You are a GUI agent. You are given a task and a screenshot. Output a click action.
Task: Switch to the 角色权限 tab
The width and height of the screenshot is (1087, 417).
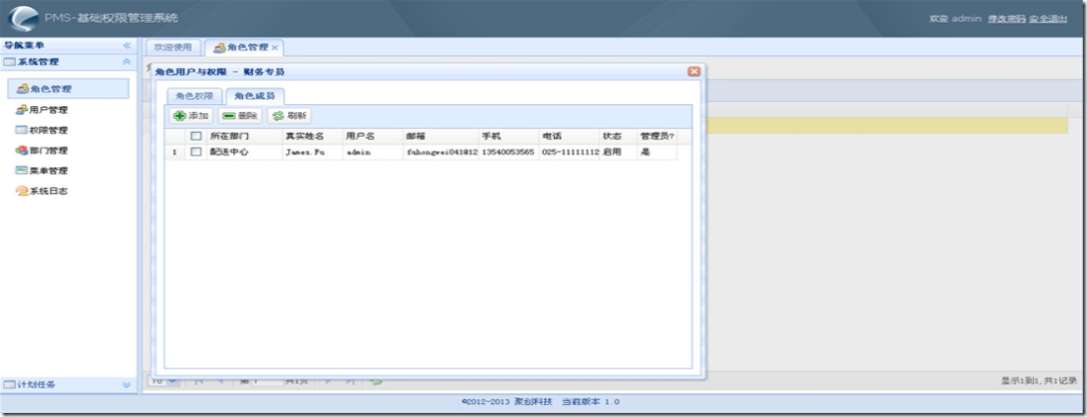pos(194,96)
